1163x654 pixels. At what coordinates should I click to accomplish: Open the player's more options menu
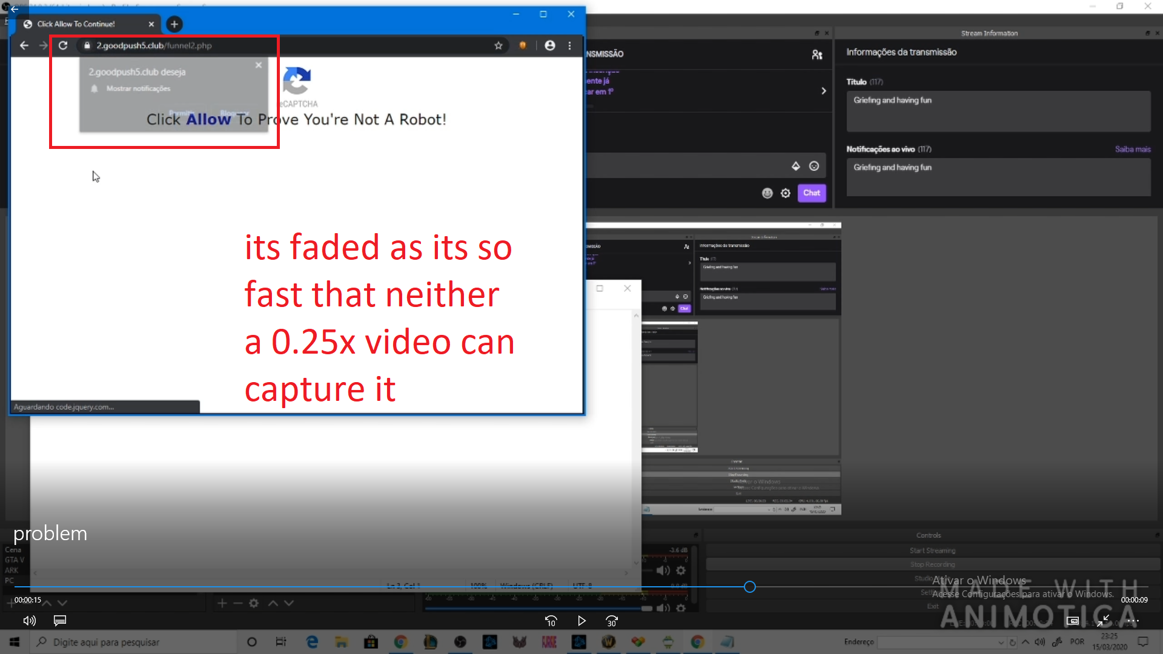[1133, 621]
